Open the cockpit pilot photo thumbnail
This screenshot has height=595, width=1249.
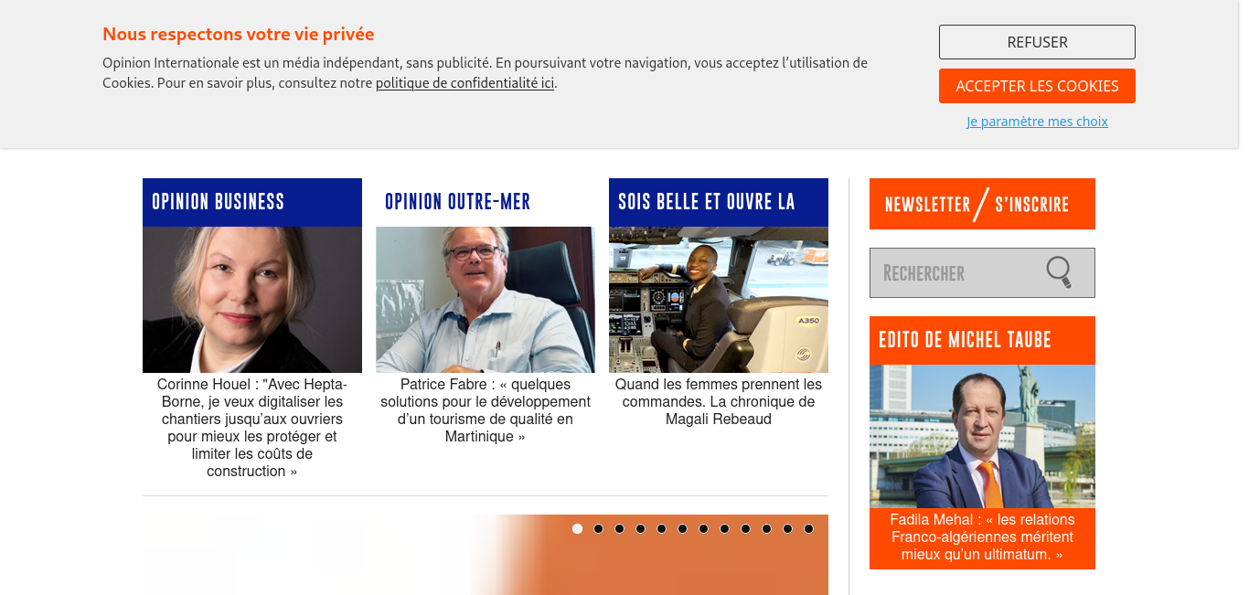coord(719,300)
